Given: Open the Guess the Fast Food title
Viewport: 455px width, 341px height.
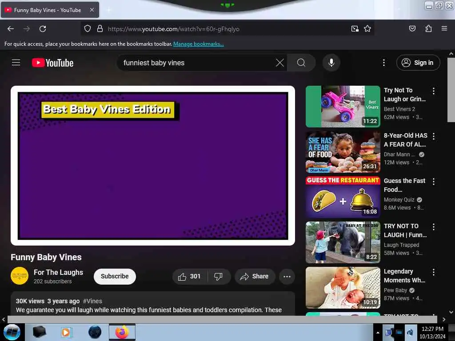Looking at the screenshot, I should 404,185.
